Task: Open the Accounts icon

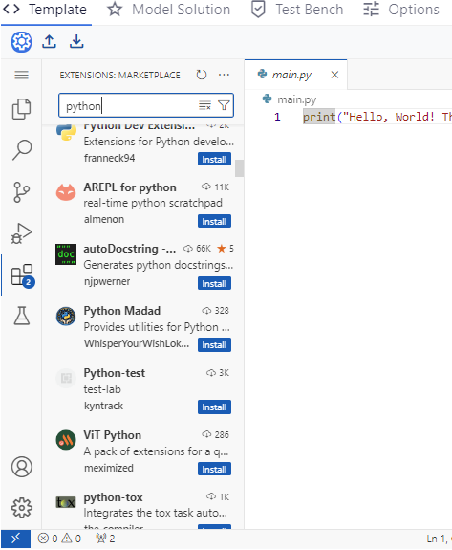Action: (22, 467)
